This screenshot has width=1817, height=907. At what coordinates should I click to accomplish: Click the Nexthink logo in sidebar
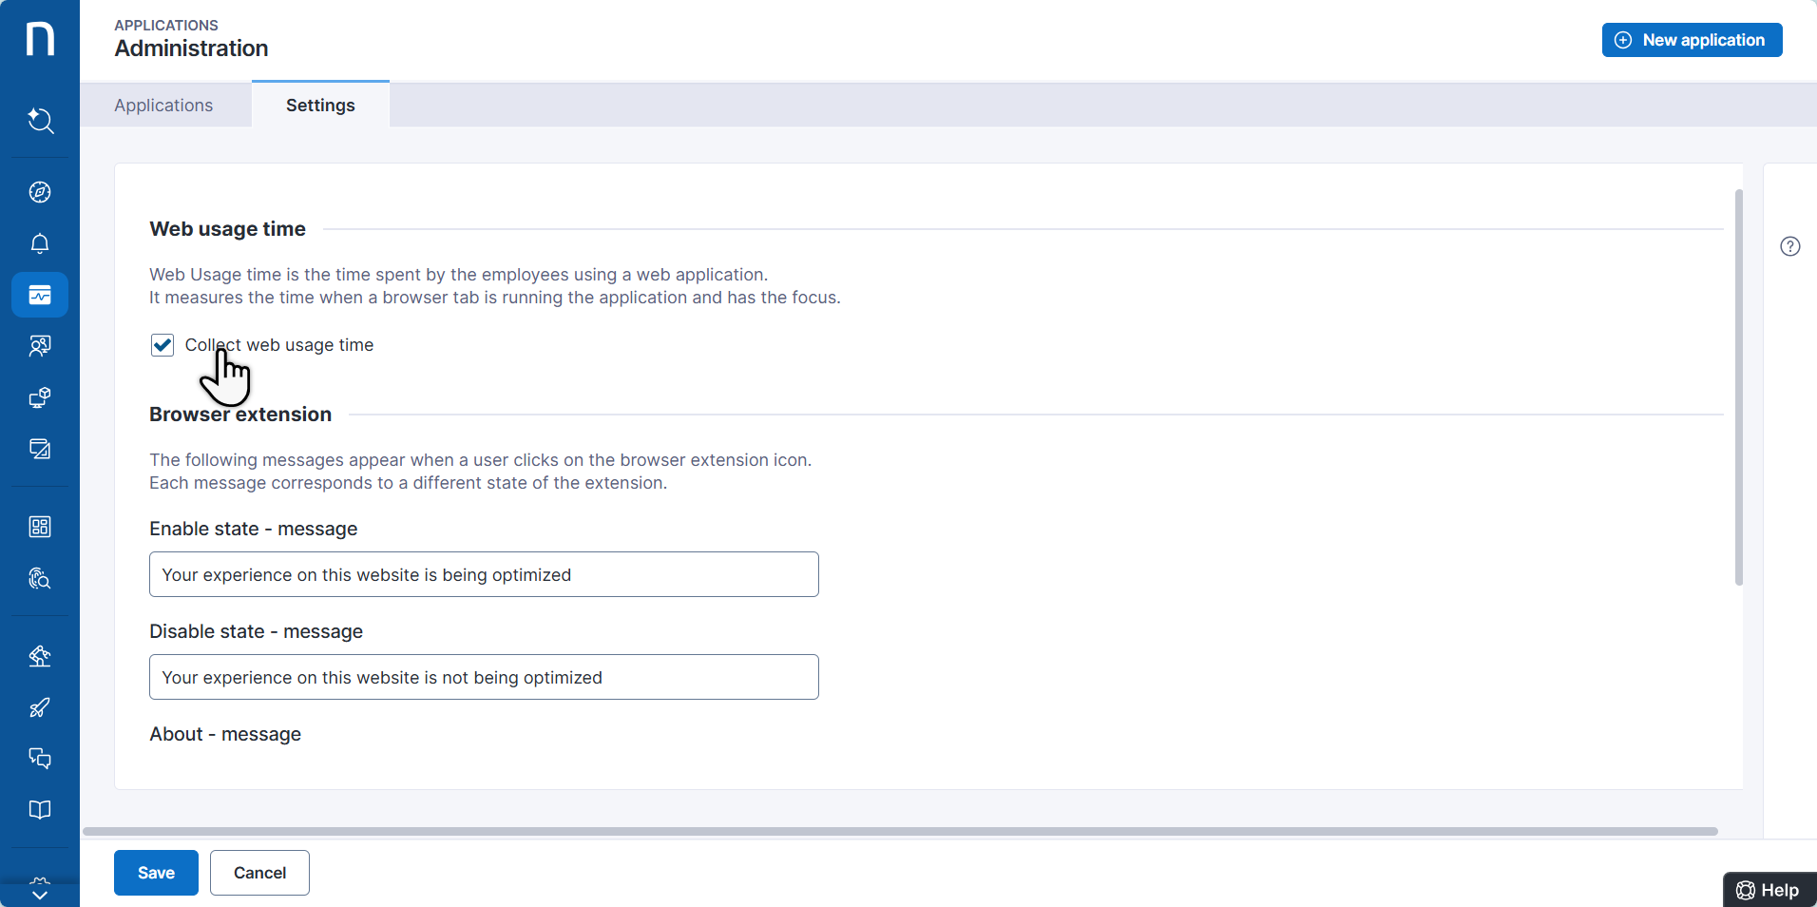pyautogui.click(x=40, y=39)
